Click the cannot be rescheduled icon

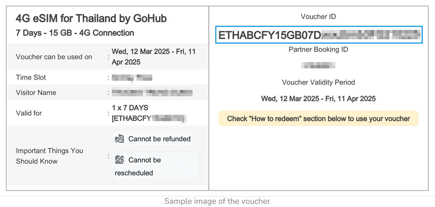(x=120, y=160)
